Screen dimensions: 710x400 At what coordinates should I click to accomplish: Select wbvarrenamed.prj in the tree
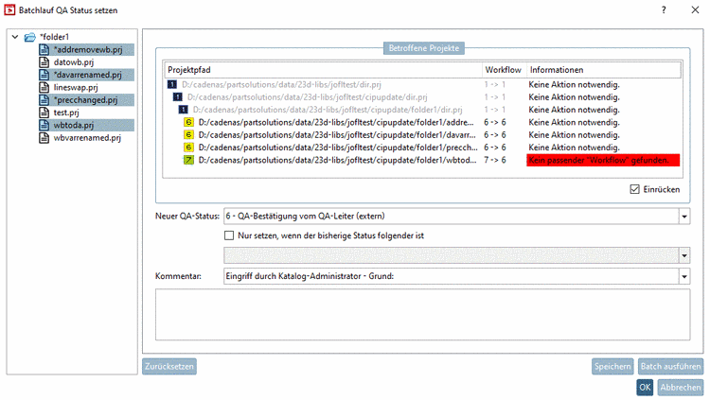[x=87, y=138]
